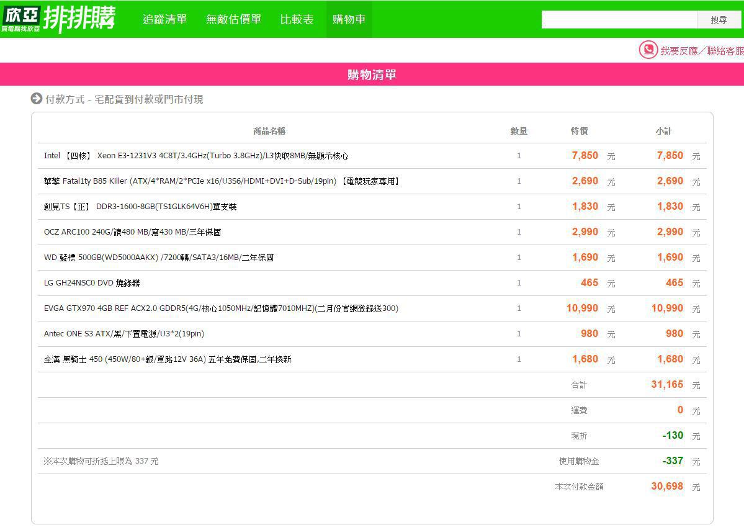This screenshot has width=744, height=530.
Task: Click the -337 shopping credit value
Action: [673, 460]
